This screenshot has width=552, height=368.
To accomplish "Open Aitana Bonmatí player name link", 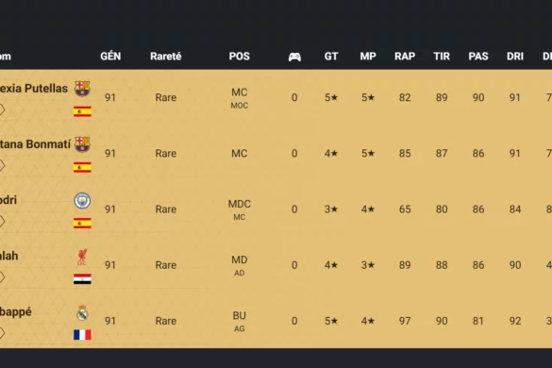I will [x=35, y=144].
